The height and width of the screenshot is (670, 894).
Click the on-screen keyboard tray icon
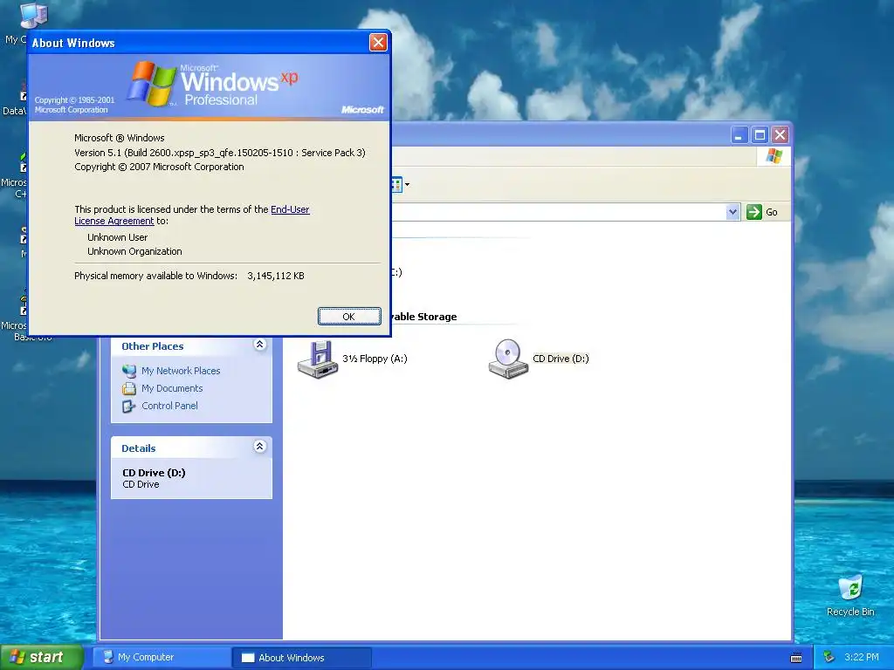pos(796,658)
